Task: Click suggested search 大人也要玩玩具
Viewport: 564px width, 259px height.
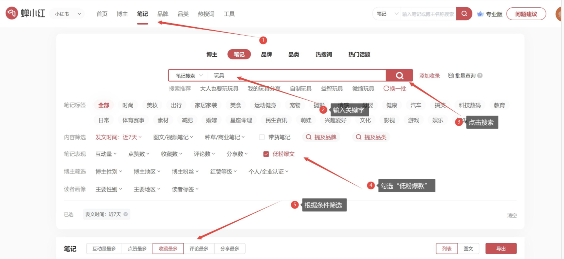Action: pyautogui.click(x=219, y=89)
